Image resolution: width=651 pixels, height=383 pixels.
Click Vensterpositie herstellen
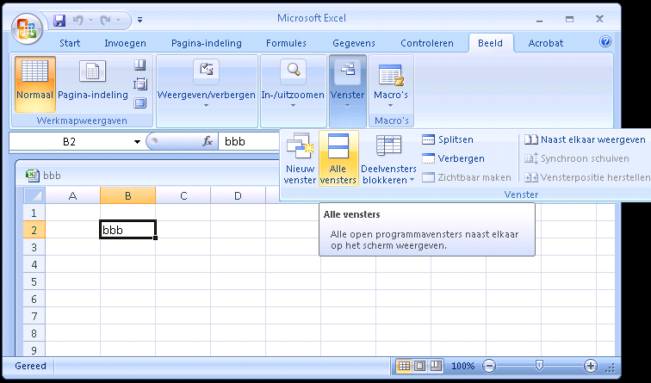[x=586, y=177]
